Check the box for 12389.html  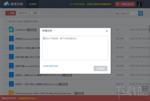(6, 29)
